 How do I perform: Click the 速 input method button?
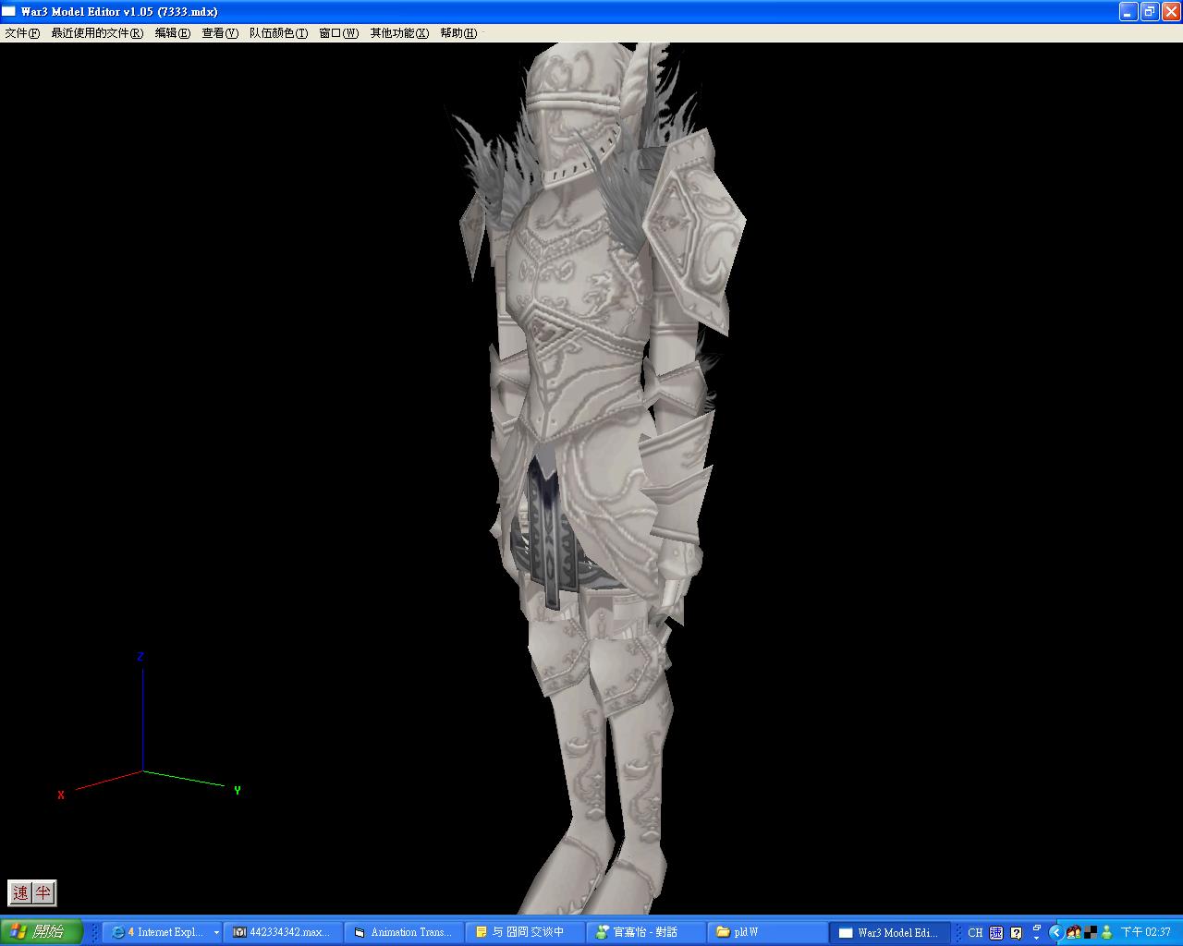coord(20,892)
